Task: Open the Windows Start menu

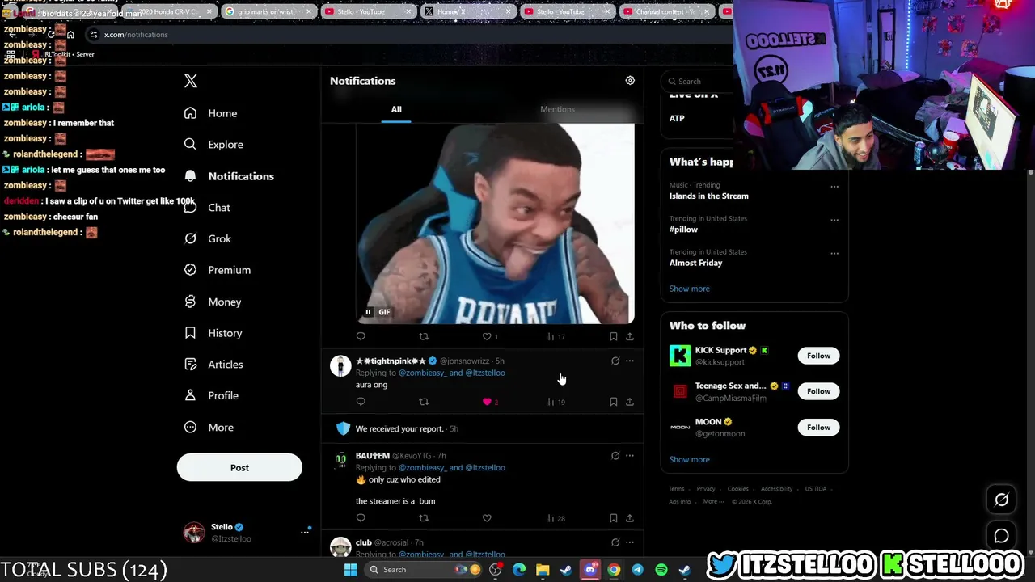Action: [350, 570]
